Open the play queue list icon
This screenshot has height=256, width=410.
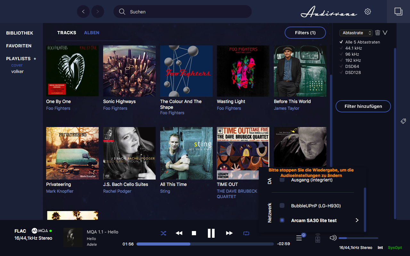tap(299, 238)
